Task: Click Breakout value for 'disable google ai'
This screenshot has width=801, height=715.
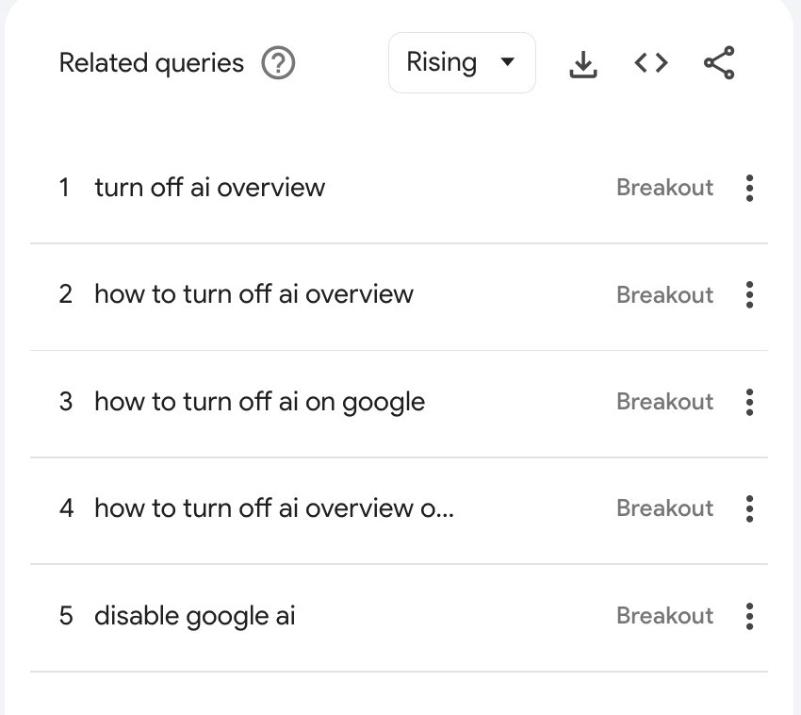Action: [x=665, y=616]
